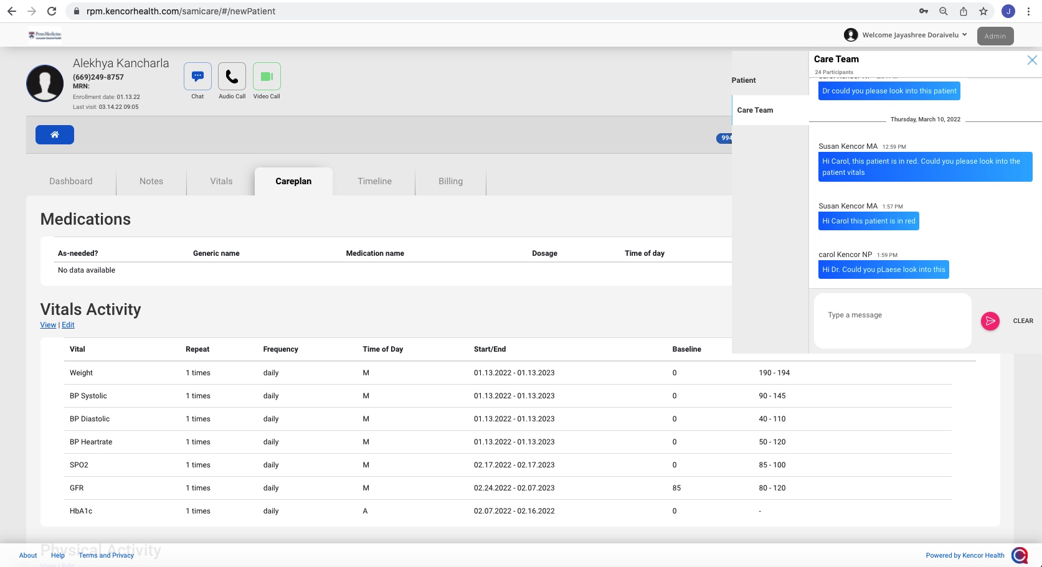Click the patient avatar picture
This screenshot has height=567, width=1042.
point(45,83)
